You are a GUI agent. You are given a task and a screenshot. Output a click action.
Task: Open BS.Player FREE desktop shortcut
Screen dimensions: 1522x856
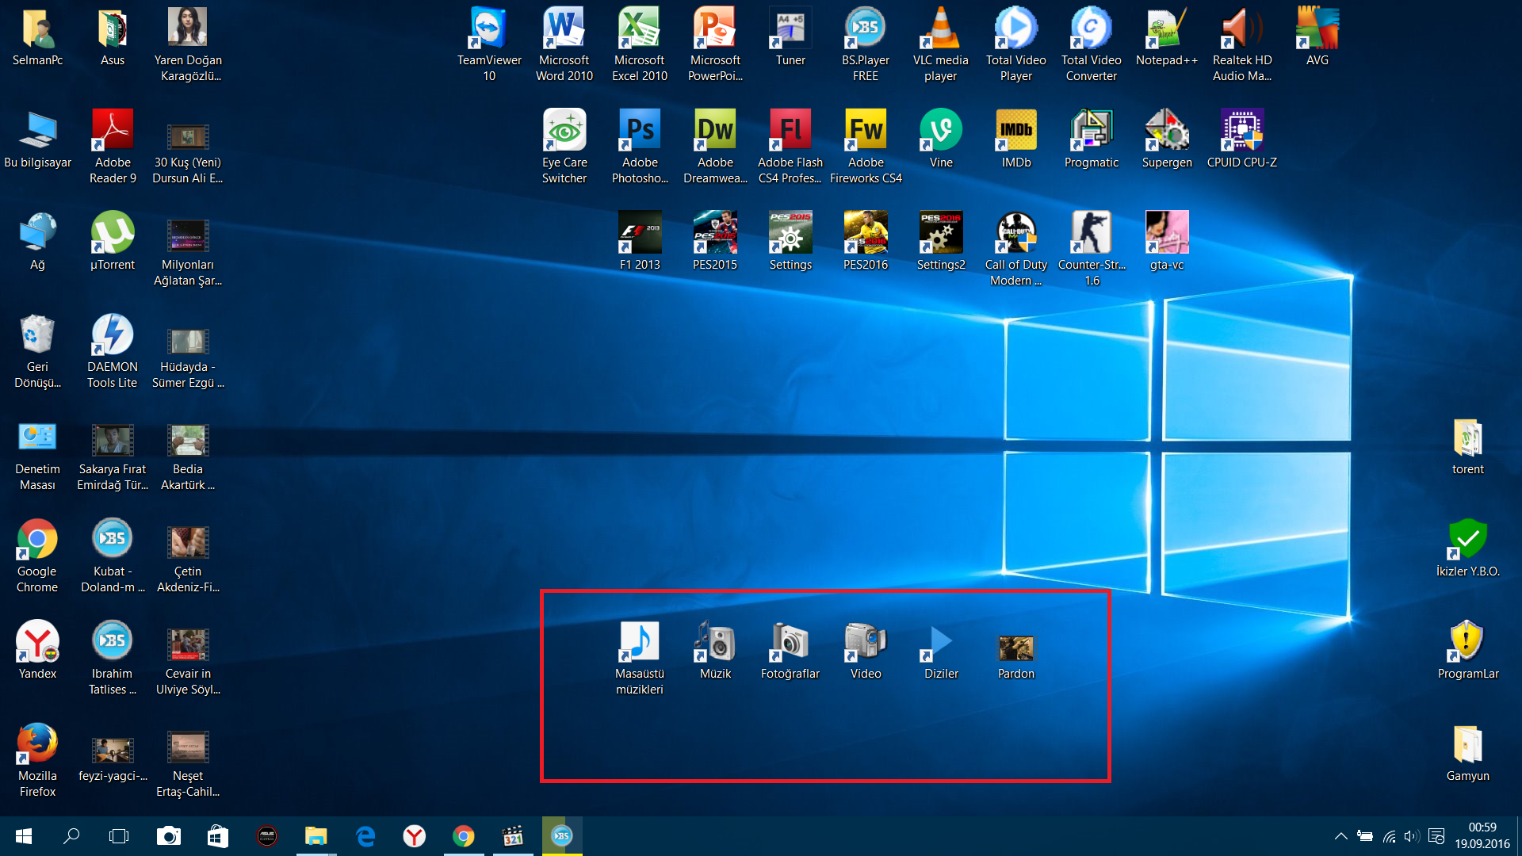[866, 44]
